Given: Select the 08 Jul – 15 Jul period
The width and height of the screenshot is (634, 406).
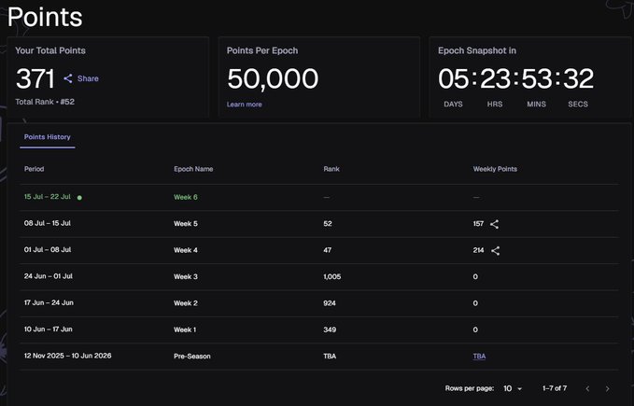Looking at the screenshot, I should pyautogui.click(x=48, y=223).
